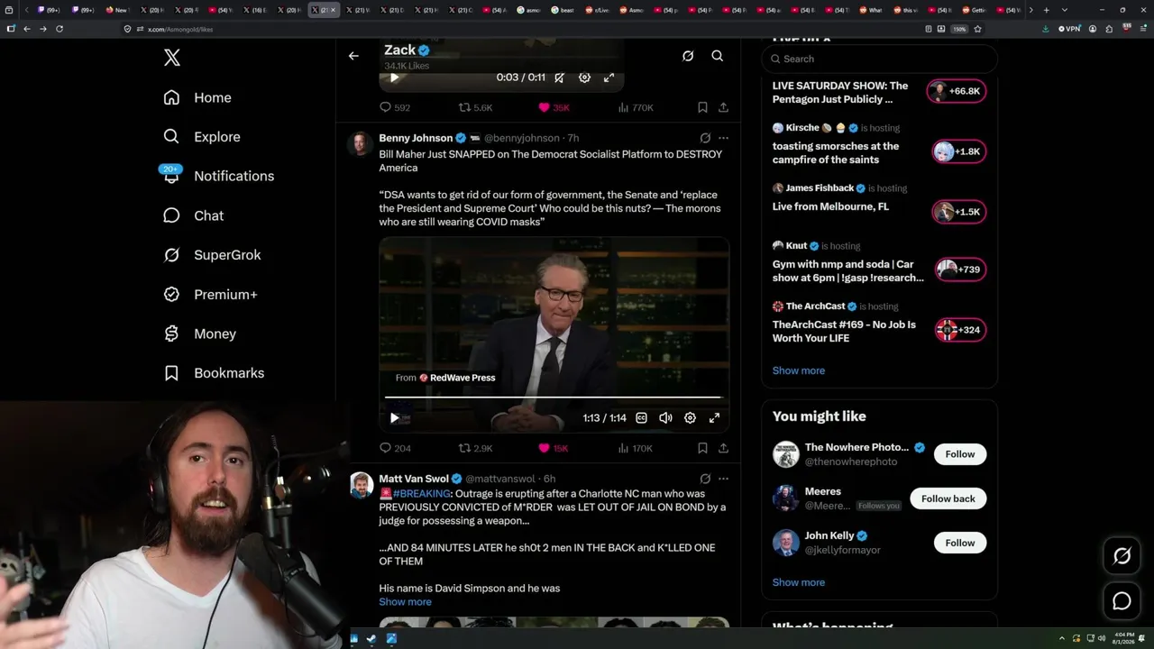Click the Search input field
Viewport: 1154px width, 649px height.
pos(880,59)
